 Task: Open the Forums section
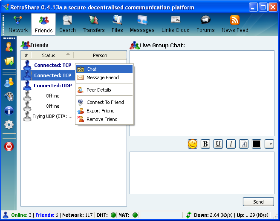(205, 24)
